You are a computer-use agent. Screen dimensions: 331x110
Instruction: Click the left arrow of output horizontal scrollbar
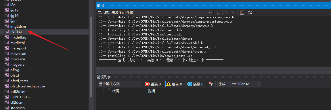(98, 69)
